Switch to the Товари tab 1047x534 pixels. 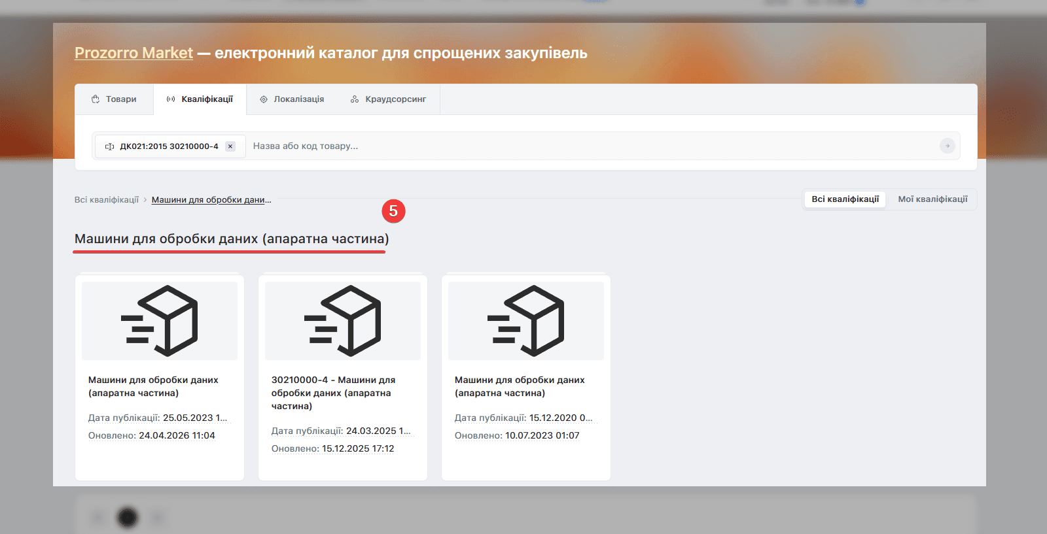(114, 99)
